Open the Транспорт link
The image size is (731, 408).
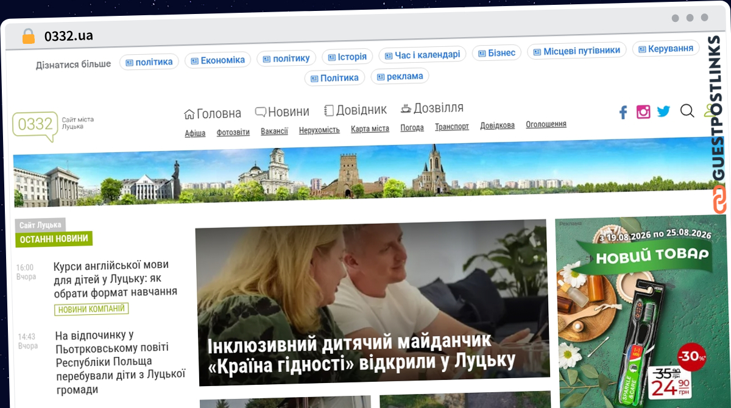click(452, 127)
